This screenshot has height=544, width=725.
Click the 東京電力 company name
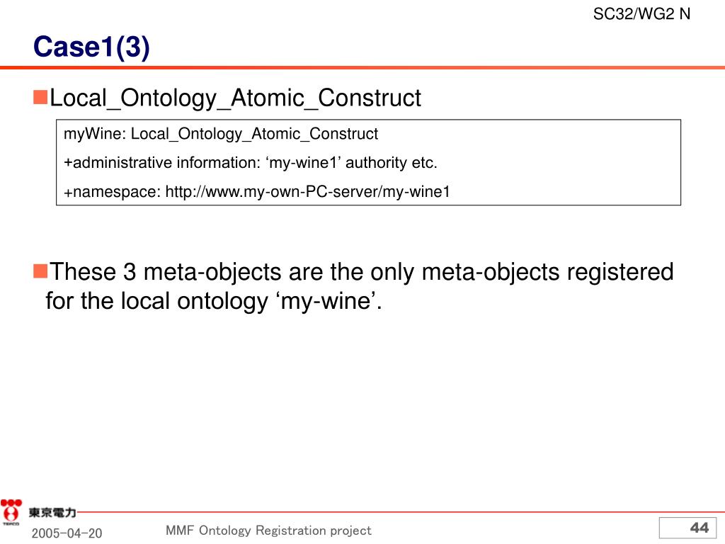(52, 512)
